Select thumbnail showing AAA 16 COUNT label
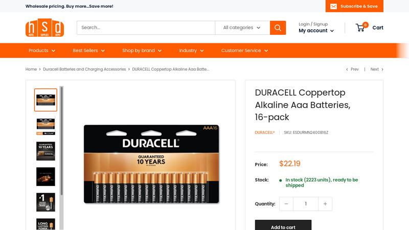Screen dimensions: 409x230 [46, 126]
